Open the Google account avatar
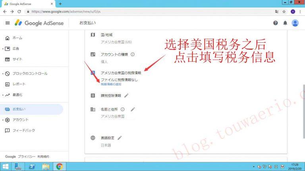 click(295, 23)
